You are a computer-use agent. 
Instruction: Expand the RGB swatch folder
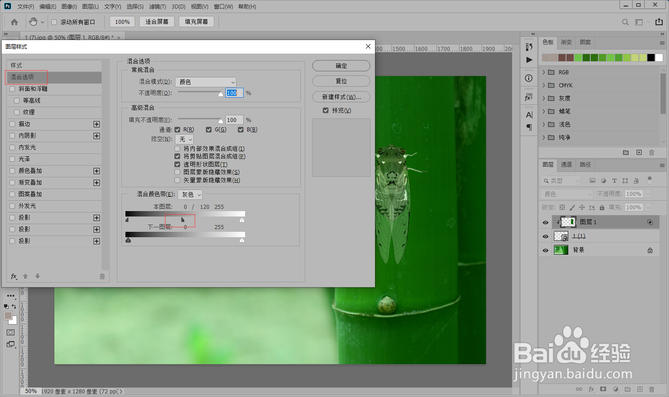544,72
